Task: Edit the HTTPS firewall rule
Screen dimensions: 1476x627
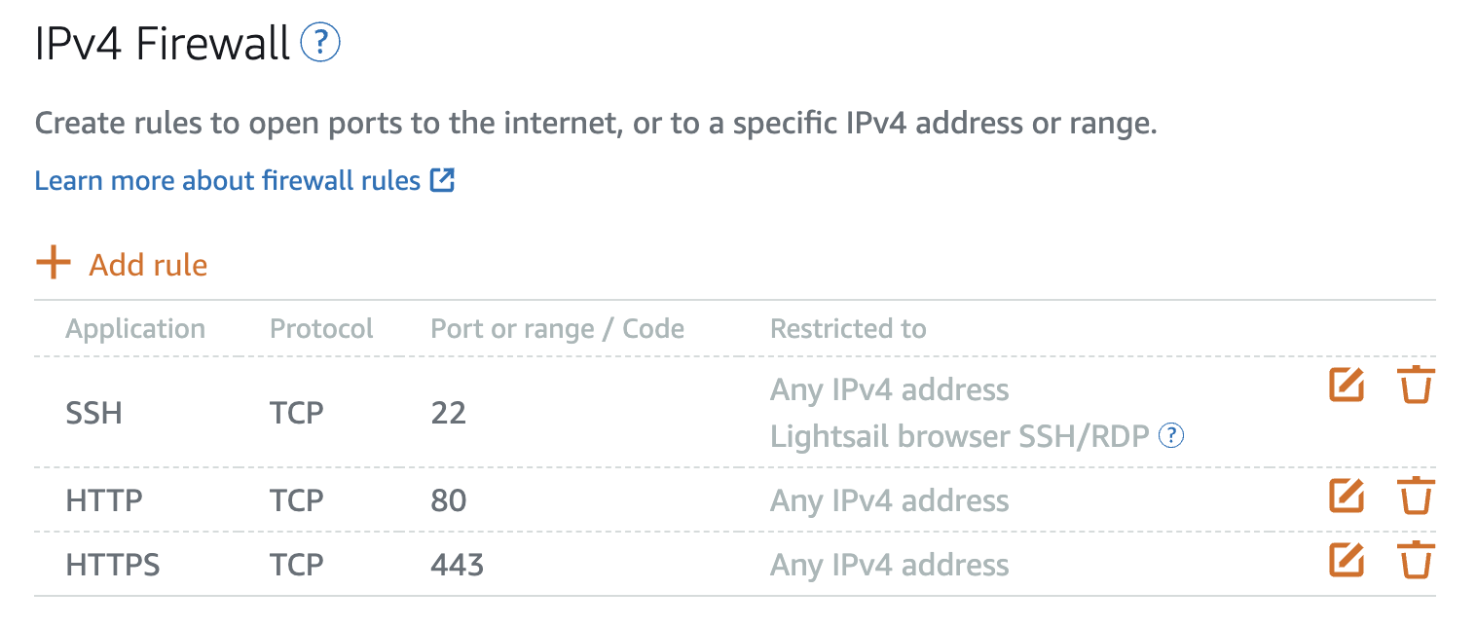Action: click(1346, 560)
